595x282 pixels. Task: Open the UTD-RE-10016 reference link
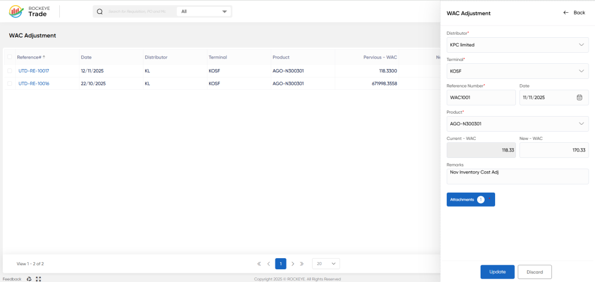click(x=34, y=84)
